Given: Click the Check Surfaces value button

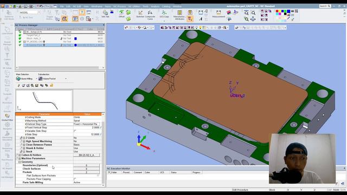Looking at the screenshot, I should (87, 168).
